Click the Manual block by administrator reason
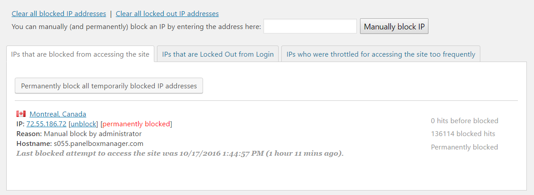The width and height of the screenshot is (534, 195). tap(93, 133)
